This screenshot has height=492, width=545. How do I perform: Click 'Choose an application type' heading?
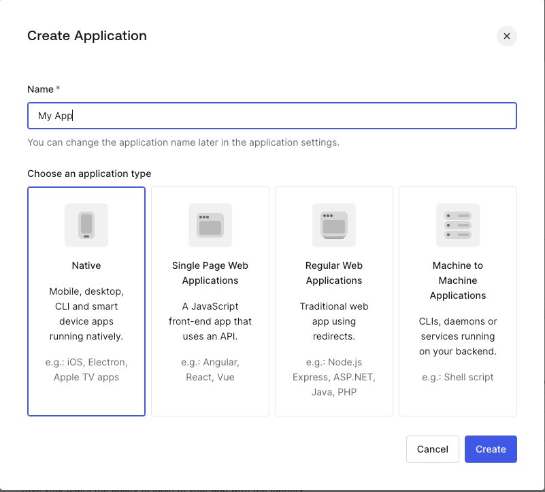[x=89, y=174]
